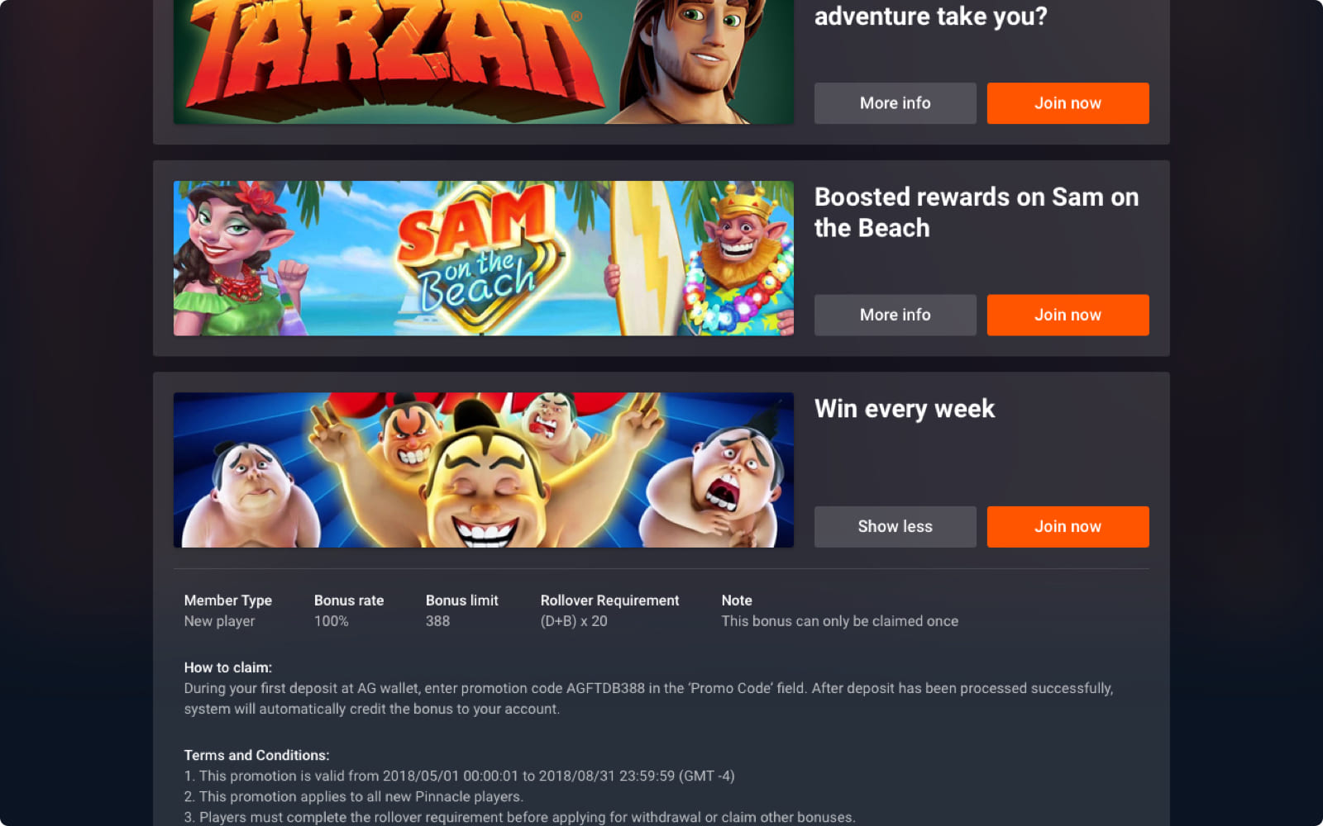The width and height of the screenshot is (1323, 826).
Task: Click the Note about claiming once
Action: tap(839, 621)
